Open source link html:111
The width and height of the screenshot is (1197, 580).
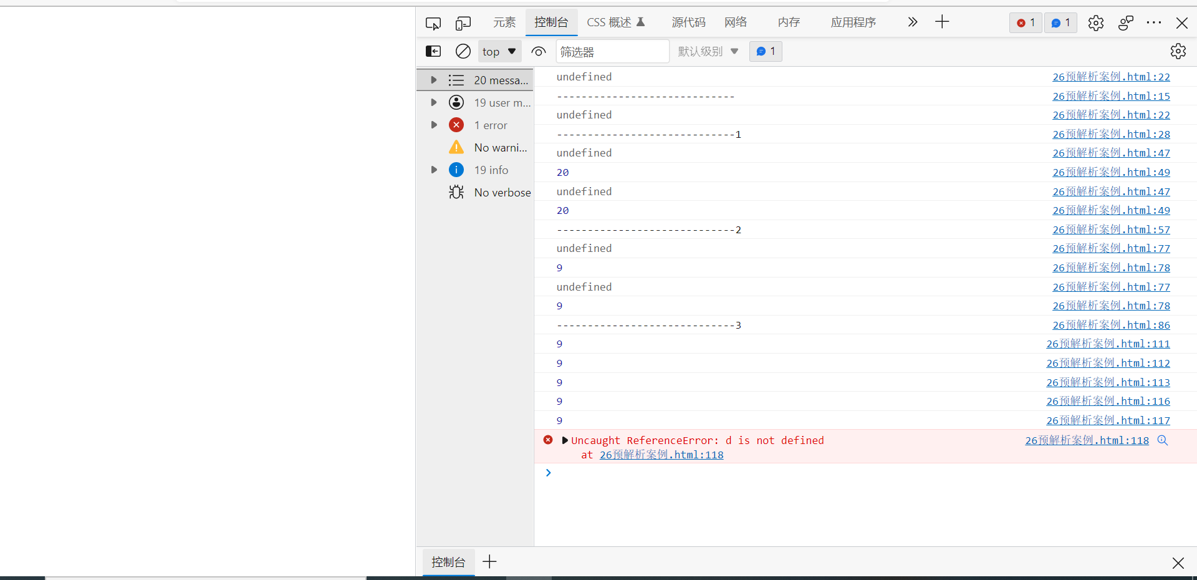pyautogui.click(x=1108, y=344)
